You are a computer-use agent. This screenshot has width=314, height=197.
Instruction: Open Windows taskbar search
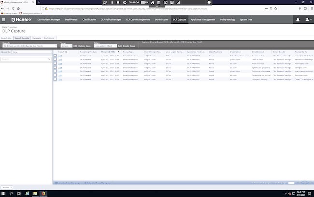coord(11,194)
